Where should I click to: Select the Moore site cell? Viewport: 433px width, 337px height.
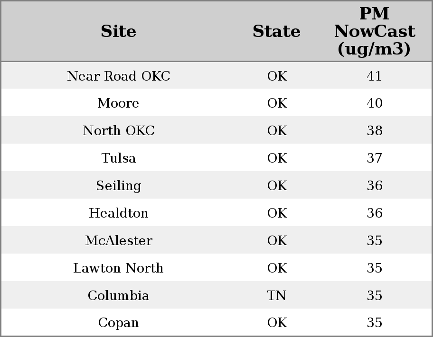click(118, 103)
